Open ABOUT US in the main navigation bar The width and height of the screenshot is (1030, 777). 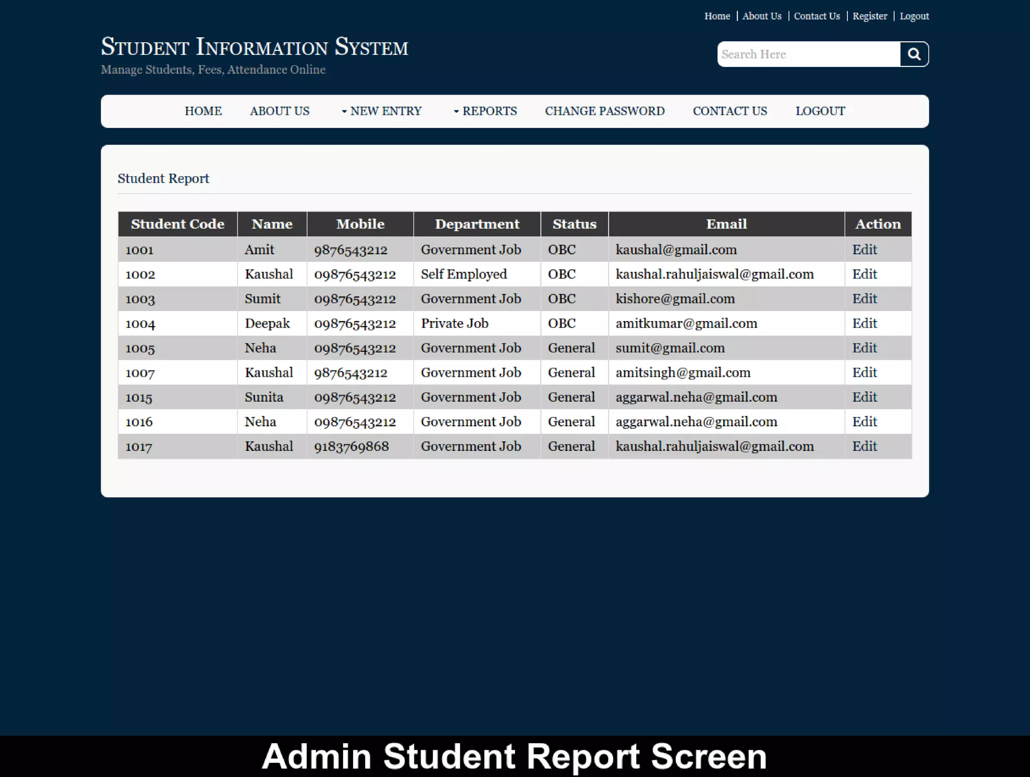(x=280, y=111)
